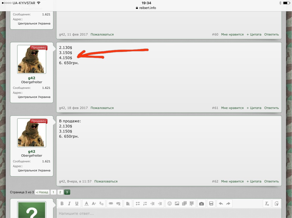The image size is (292, 218).
Task: Open the font size menu
Action: pyautogui.click(x=94, y=204)
